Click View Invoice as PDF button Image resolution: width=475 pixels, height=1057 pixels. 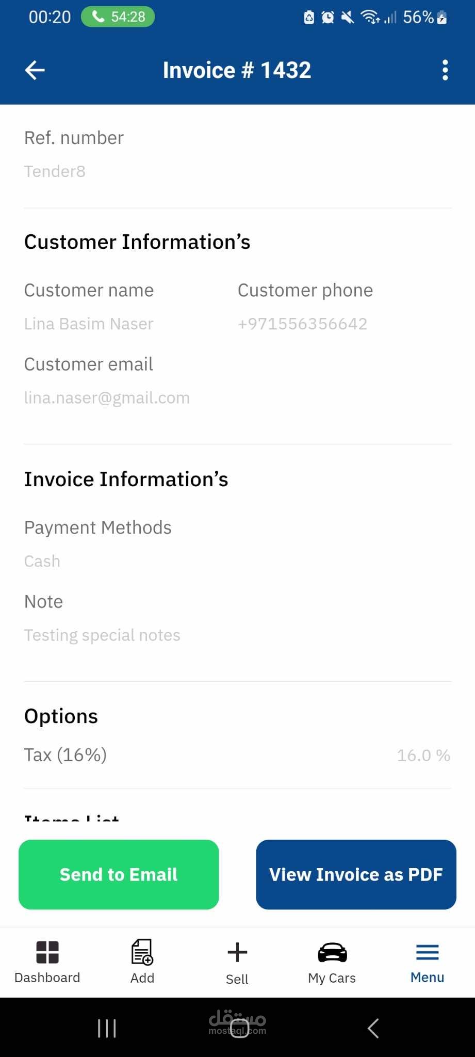click(x=356, y=874)
